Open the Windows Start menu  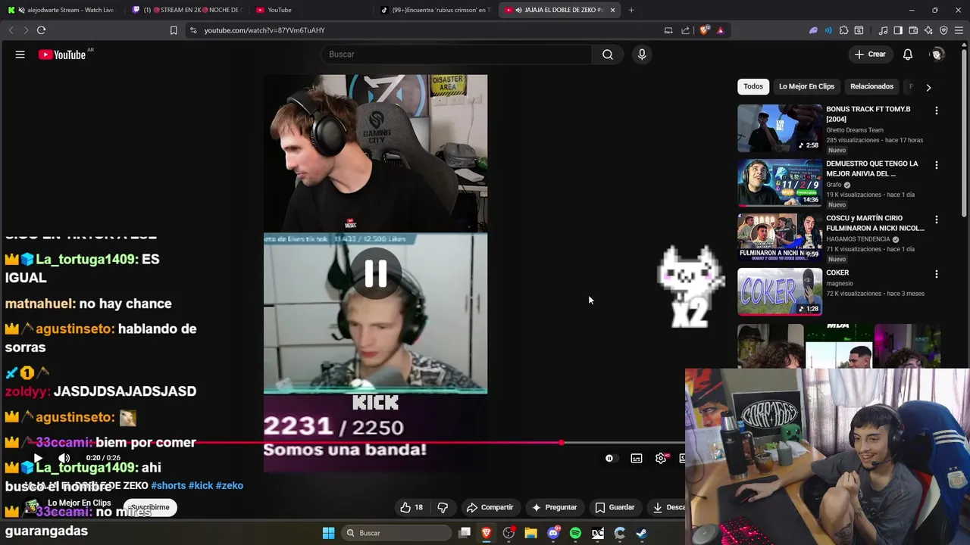coord(328,533)
